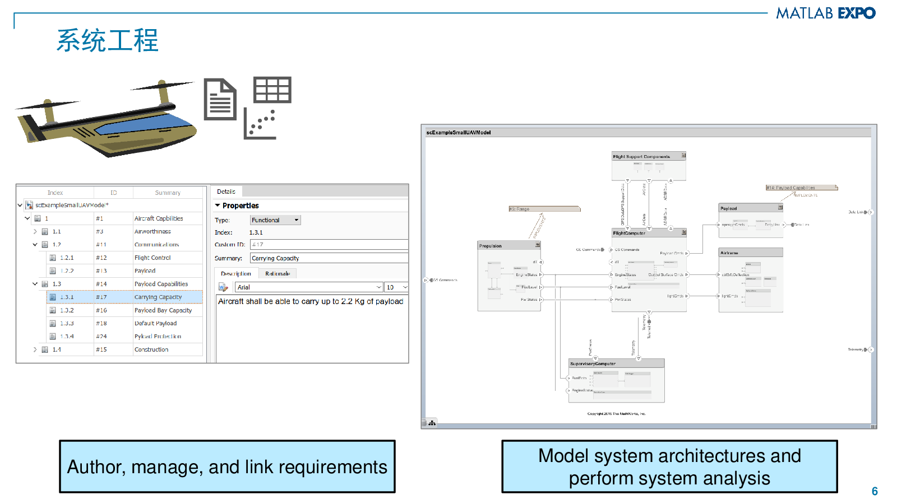Click the ID column header
The height and width of the screenshot is (504, 897).
[x=114, y=193]
